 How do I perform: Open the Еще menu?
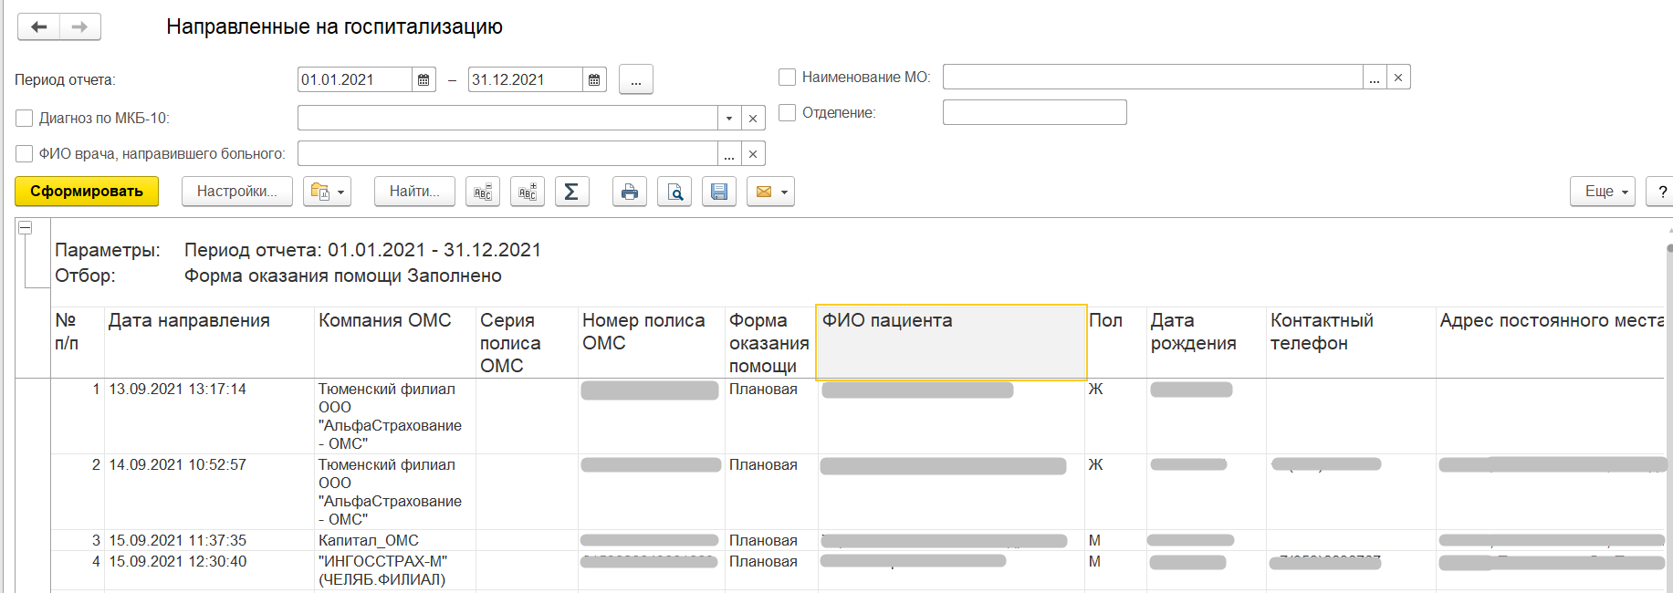point(1602,192)
